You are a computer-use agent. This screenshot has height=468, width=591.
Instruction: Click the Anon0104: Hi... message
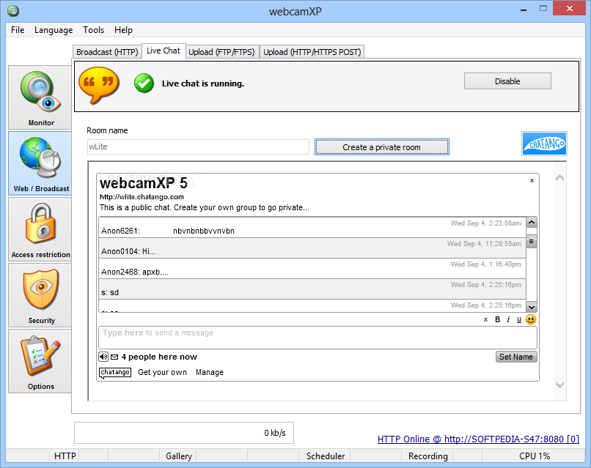coord(312,248)
